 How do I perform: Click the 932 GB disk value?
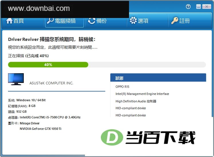pyautogui.click(x=21, y=112)
